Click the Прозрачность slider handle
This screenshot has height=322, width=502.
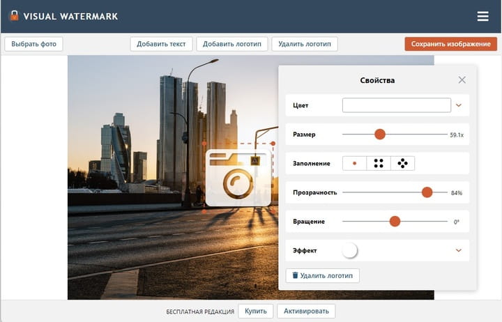[x=427, y=192]
